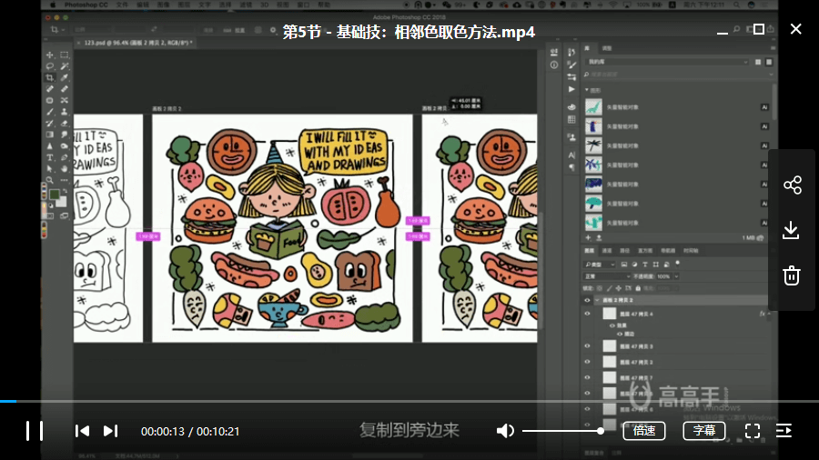Toggle lock-all padlock in layers panel

638,288
